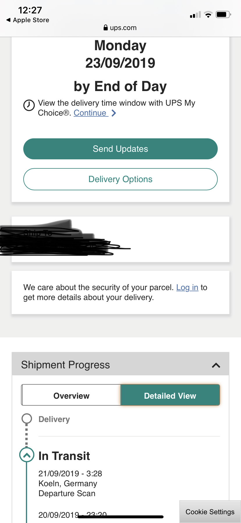Open Delivery Options

click(x=120, y=179)
